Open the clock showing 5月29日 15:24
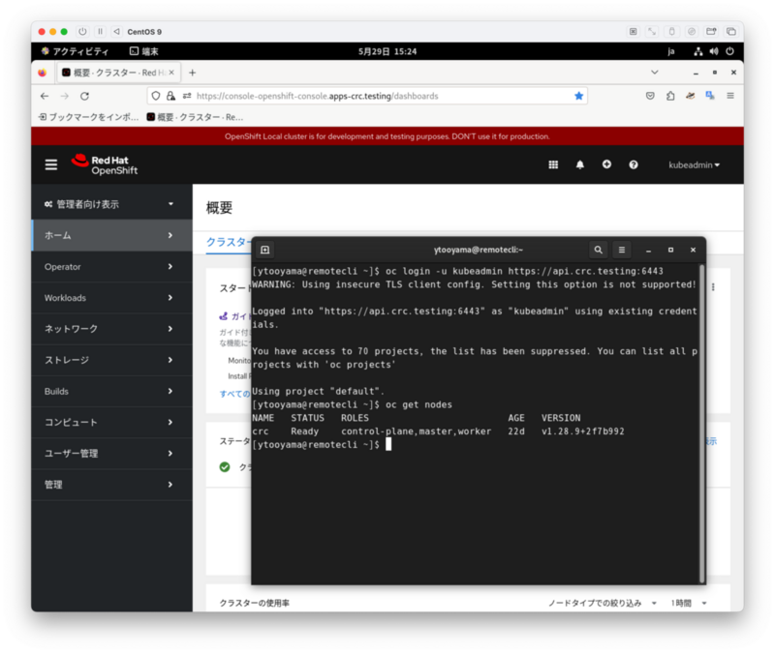Screen dimensions: 775x653 387,51
